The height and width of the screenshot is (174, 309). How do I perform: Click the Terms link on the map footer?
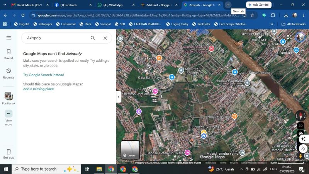(x=223, y=163)
